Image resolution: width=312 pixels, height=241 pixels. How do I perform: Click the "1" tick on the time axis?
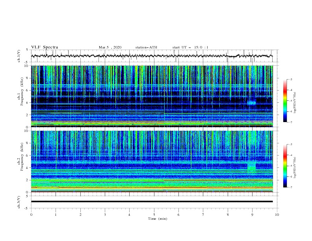tap(56, 215)
